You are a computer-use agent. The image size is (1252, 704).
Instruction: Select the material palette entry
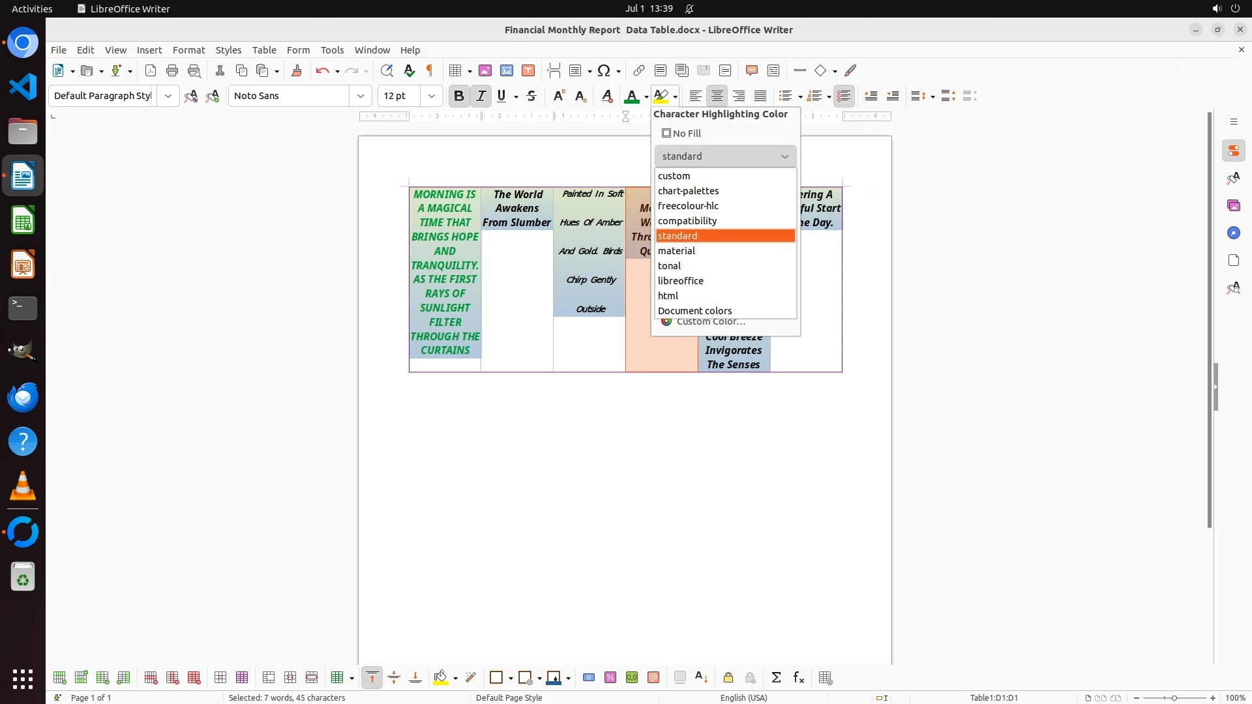tap(676, 251)
